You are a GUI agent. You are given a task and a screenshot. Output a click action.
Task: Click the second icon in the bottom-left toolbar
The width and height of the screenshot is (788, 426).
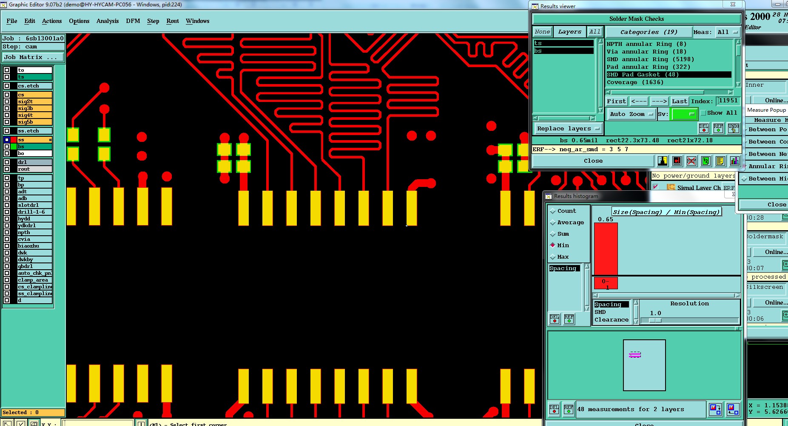(x=21, y=423)
